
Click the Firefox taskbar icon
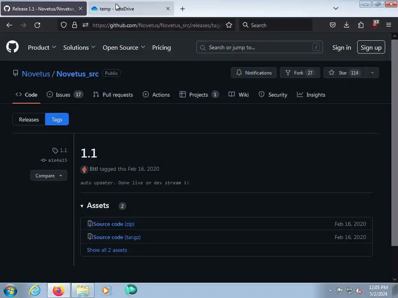click(59, 290)
